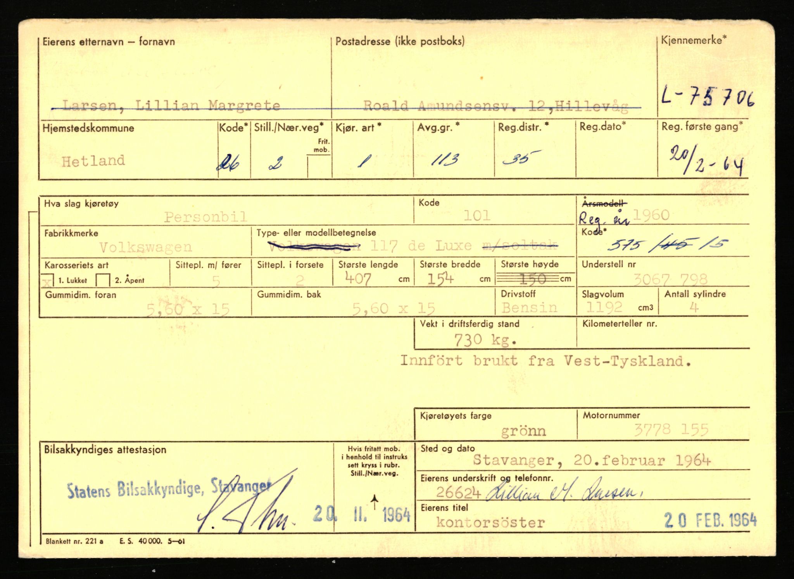Click the note Innfört brukt fra Vest-Tyskland
794x579 pixels.
tap(546, 361)
